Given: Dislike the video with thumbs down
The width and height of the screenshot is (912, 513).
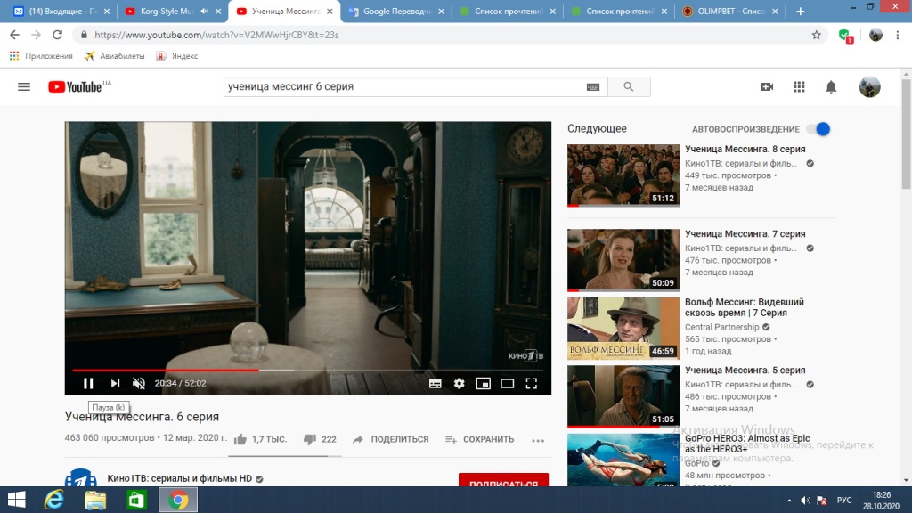Looking at the screenshot, I should click(x=309, y=439).
